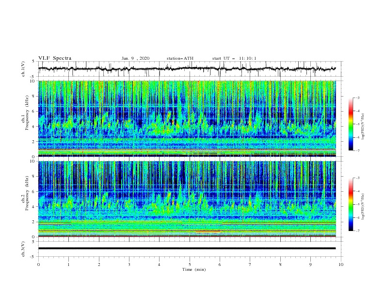The height and width of the screenshot is (297, 384).
Task: Click the "-3" tick on the ch.1 colorbar
Action: [x=357, y=98]
